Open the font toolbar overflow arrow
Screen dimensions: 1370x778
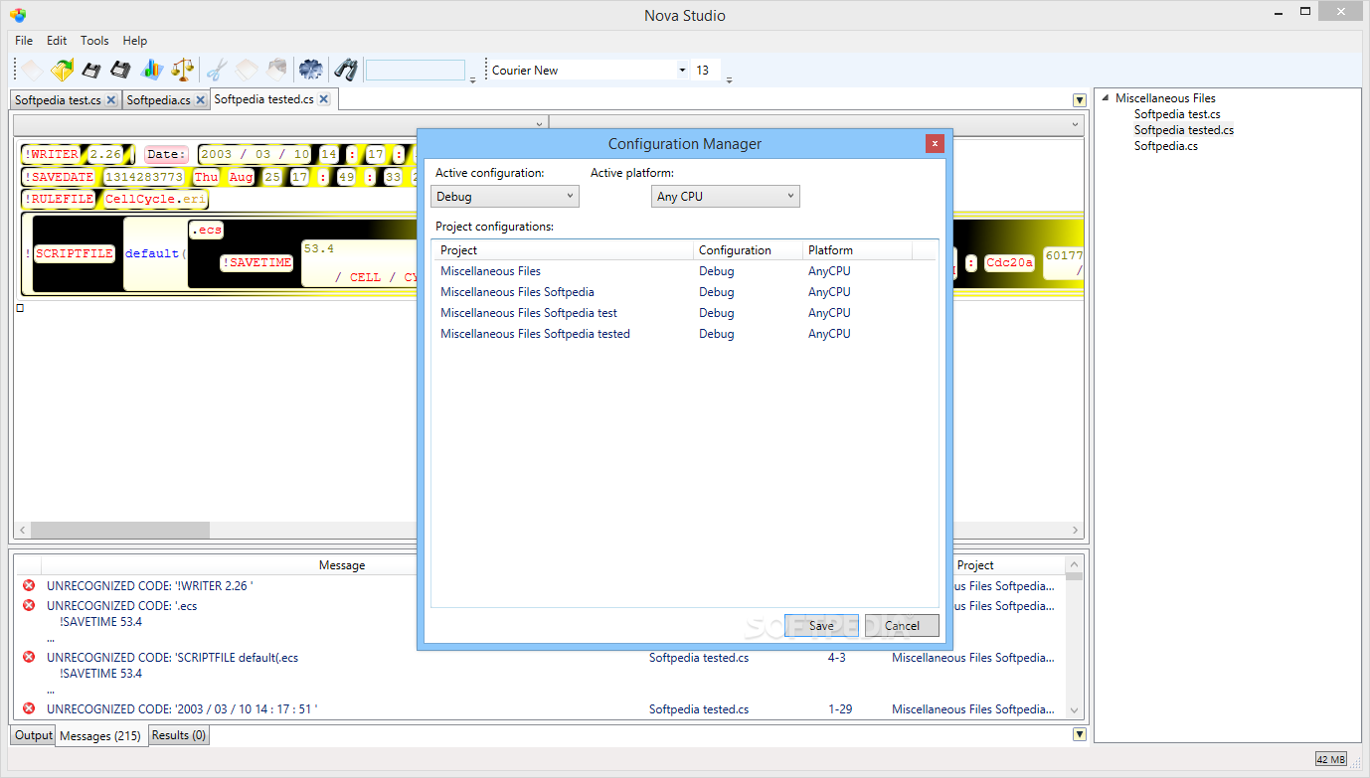[729, 79]
